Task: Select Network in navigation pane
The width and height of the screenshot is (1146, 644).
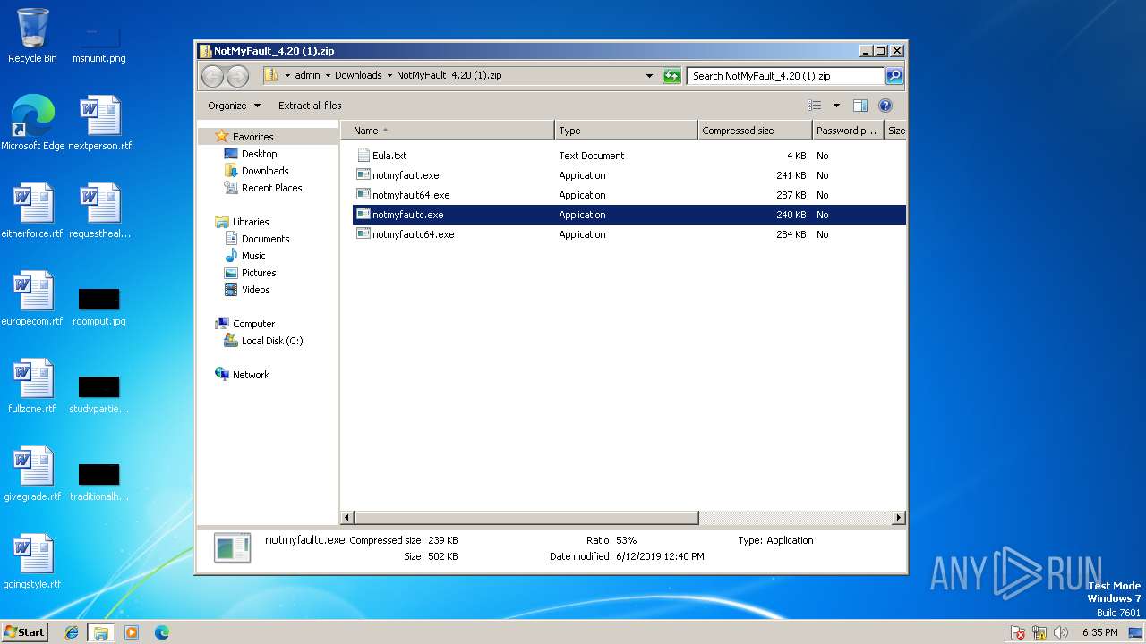Action: coord(251,375)
